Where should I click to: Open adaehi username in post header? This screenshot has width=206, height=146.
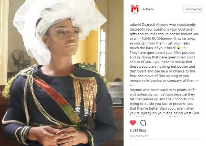[x=148, y=9]
